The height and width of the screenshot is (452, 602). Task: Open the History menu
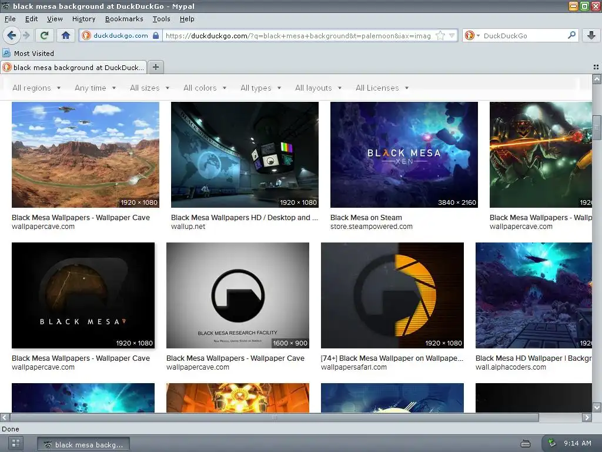click(x=83, y=19)
